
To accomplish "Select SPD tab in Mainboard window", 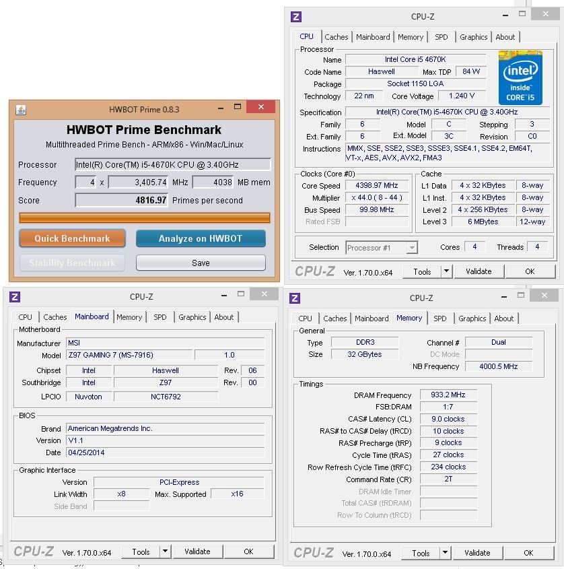I will pyautogui.click(x=160, y=317).
